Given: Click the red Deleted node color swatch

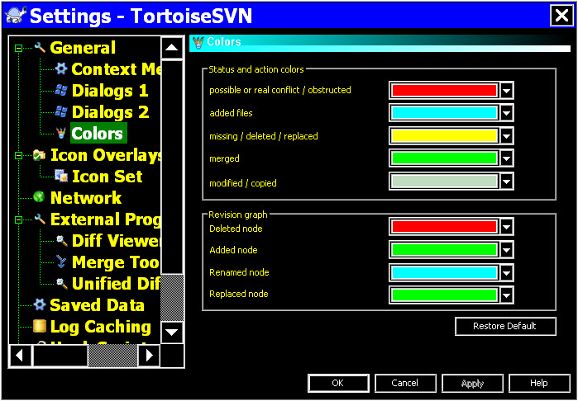Looking at the screenshot, I should tap(444, 227).
